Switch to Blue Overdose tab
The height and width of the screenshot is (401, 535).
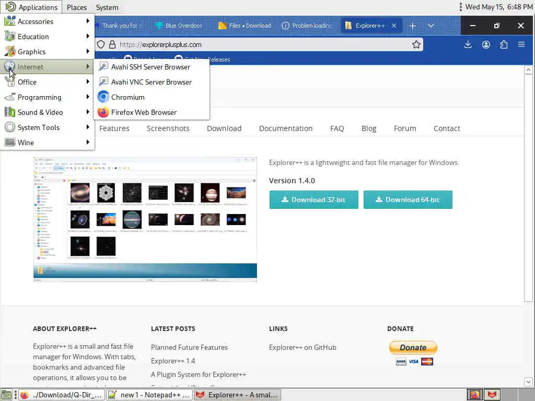179,26
